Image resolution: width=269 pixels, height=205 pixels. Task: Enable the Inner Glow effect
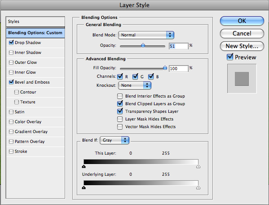pyautogui.click(x=11, y=72)
